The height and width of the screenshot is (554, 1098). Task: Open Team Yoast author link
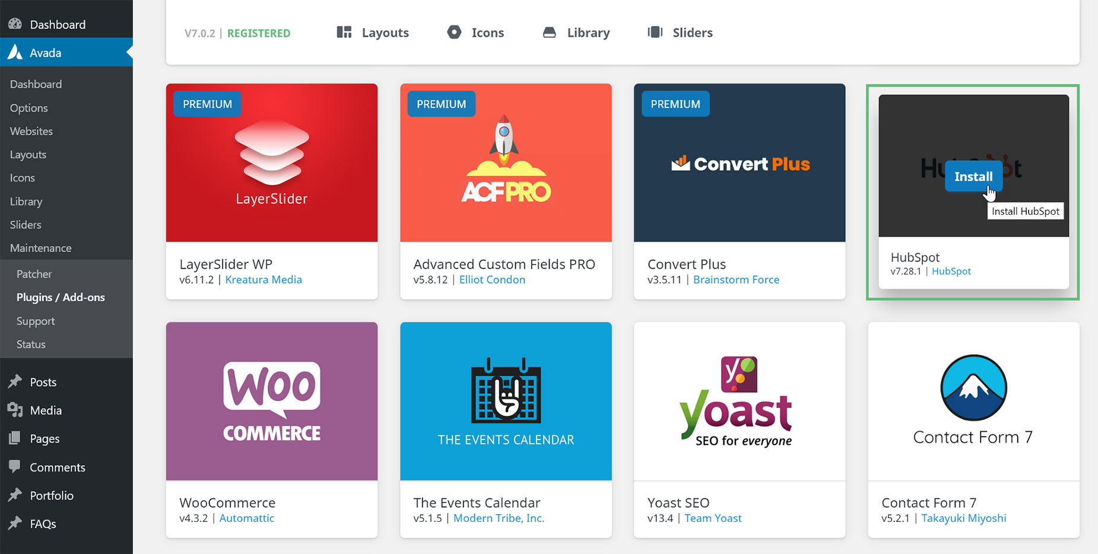(x=713, y=518)
